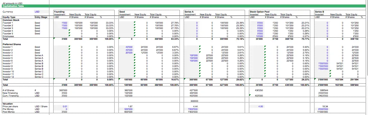This screenshot has height=115, width=368.
Task: Select the Valuation section label
Action: pyautogui.click(x=7, y=104)
